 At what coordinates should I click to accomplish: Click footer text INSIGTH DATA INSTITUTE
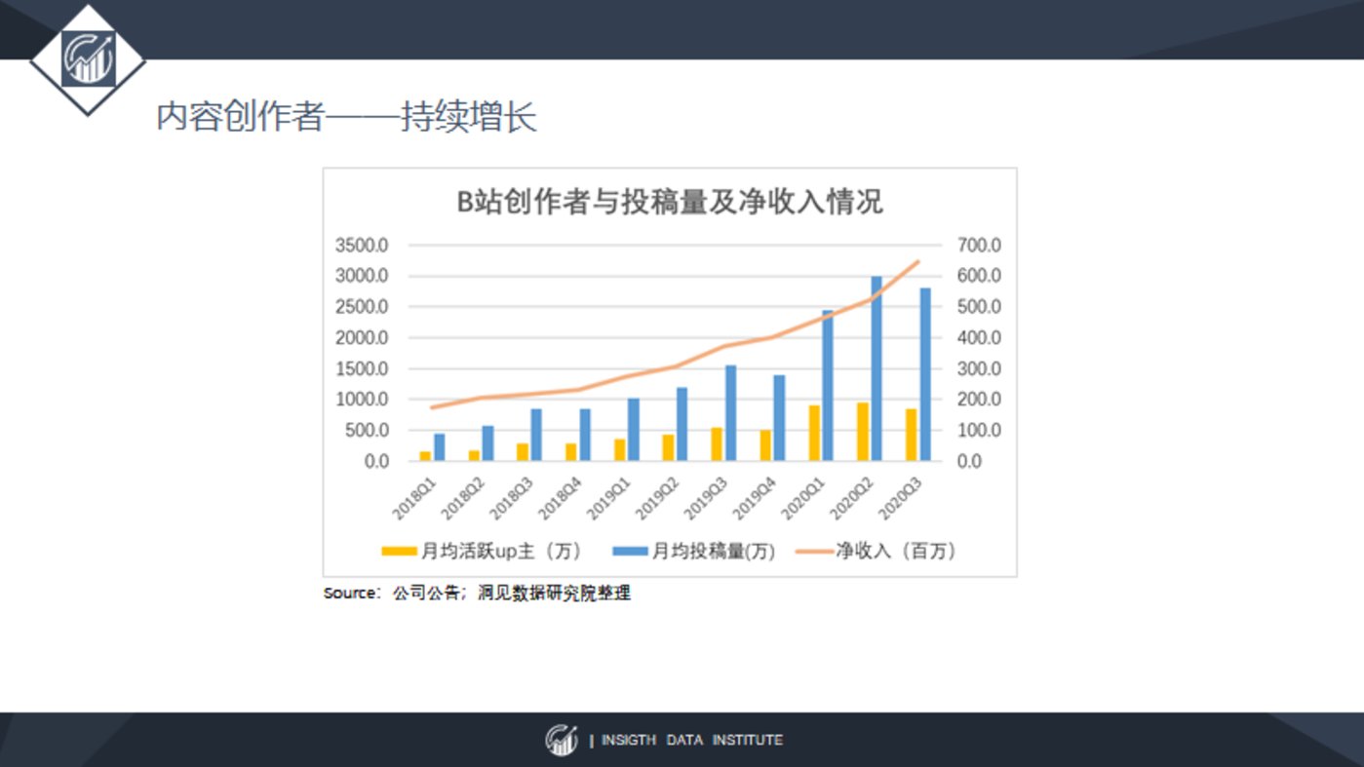click(691, 741)
